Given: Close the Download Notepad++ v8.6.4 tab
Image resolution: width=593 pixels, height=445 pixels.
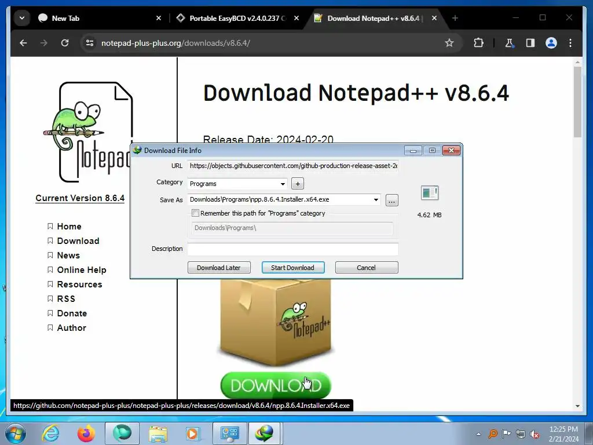Looking at the screenshot, I should point(434,18).
